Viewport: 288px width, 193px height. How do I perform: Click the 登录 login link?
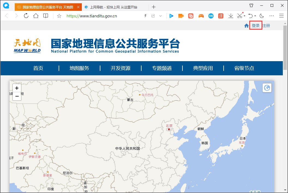pyautogui.click(x=256, y=25)
